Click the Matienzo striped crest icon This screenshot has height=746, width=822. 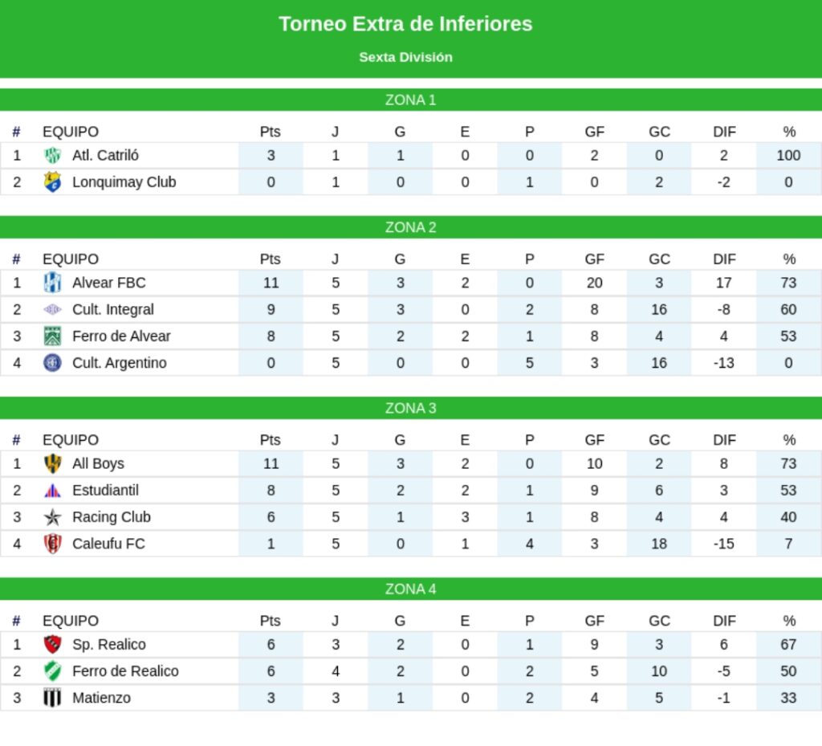[52, 698]
